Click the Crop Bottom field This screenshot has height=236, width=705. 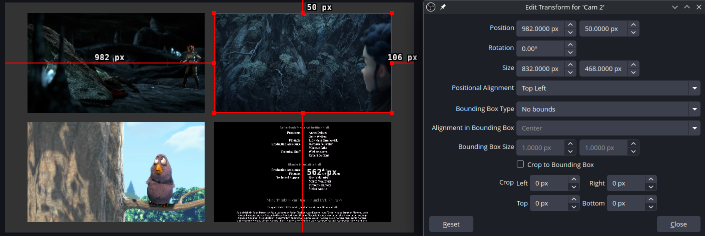click(626, 203)
